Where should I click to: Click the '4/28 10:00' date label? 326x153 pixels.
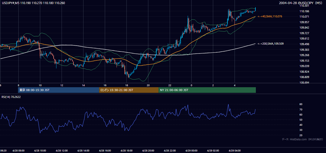tap(40, 151)
